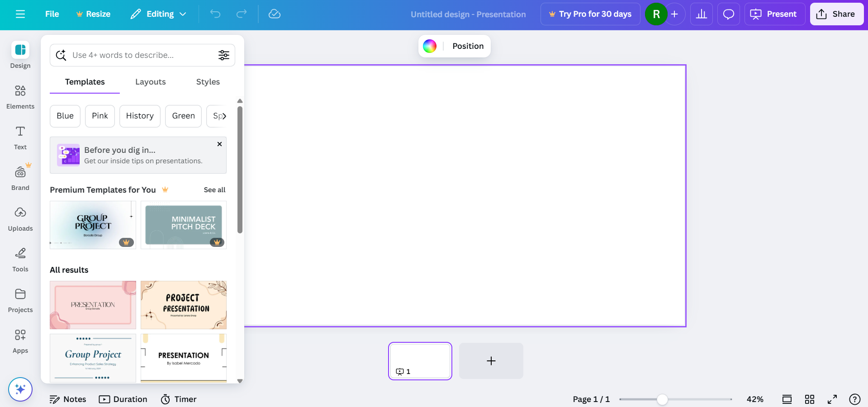Expand the Editing mode dropdown
Image resolution: width=868 pixels, height=407 pixels.
point(158,14)
